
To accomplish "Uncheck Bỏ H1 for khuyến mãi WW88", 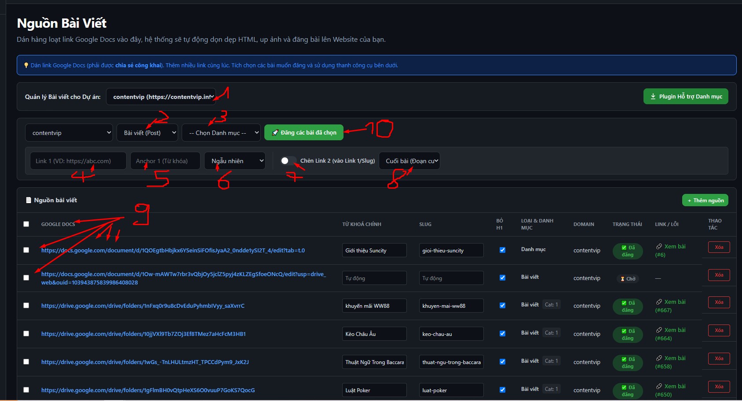I will point(502,306).
